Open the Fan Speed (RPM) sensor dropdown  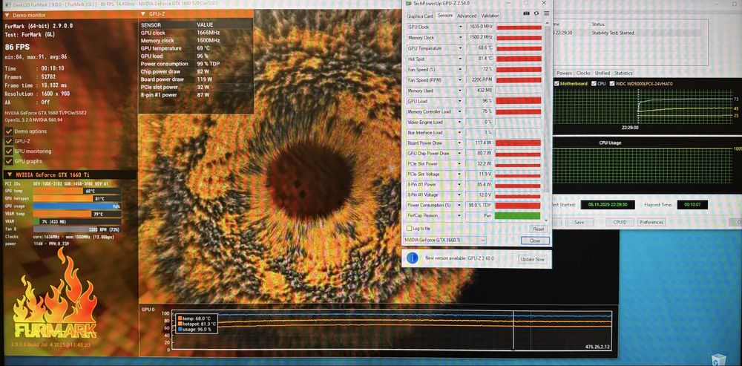point(460,80)
